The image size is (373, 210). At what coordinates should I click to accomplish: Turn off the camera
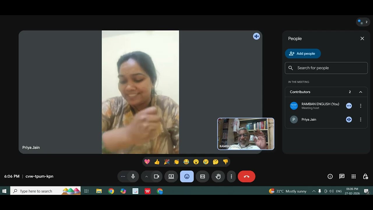click(156, 176)
